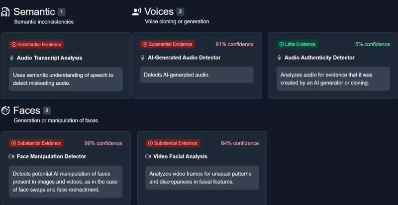Screen dimensions: 398x205
Task: Click the Semantic count badge showing 1
Action: [x=61, y=11]
